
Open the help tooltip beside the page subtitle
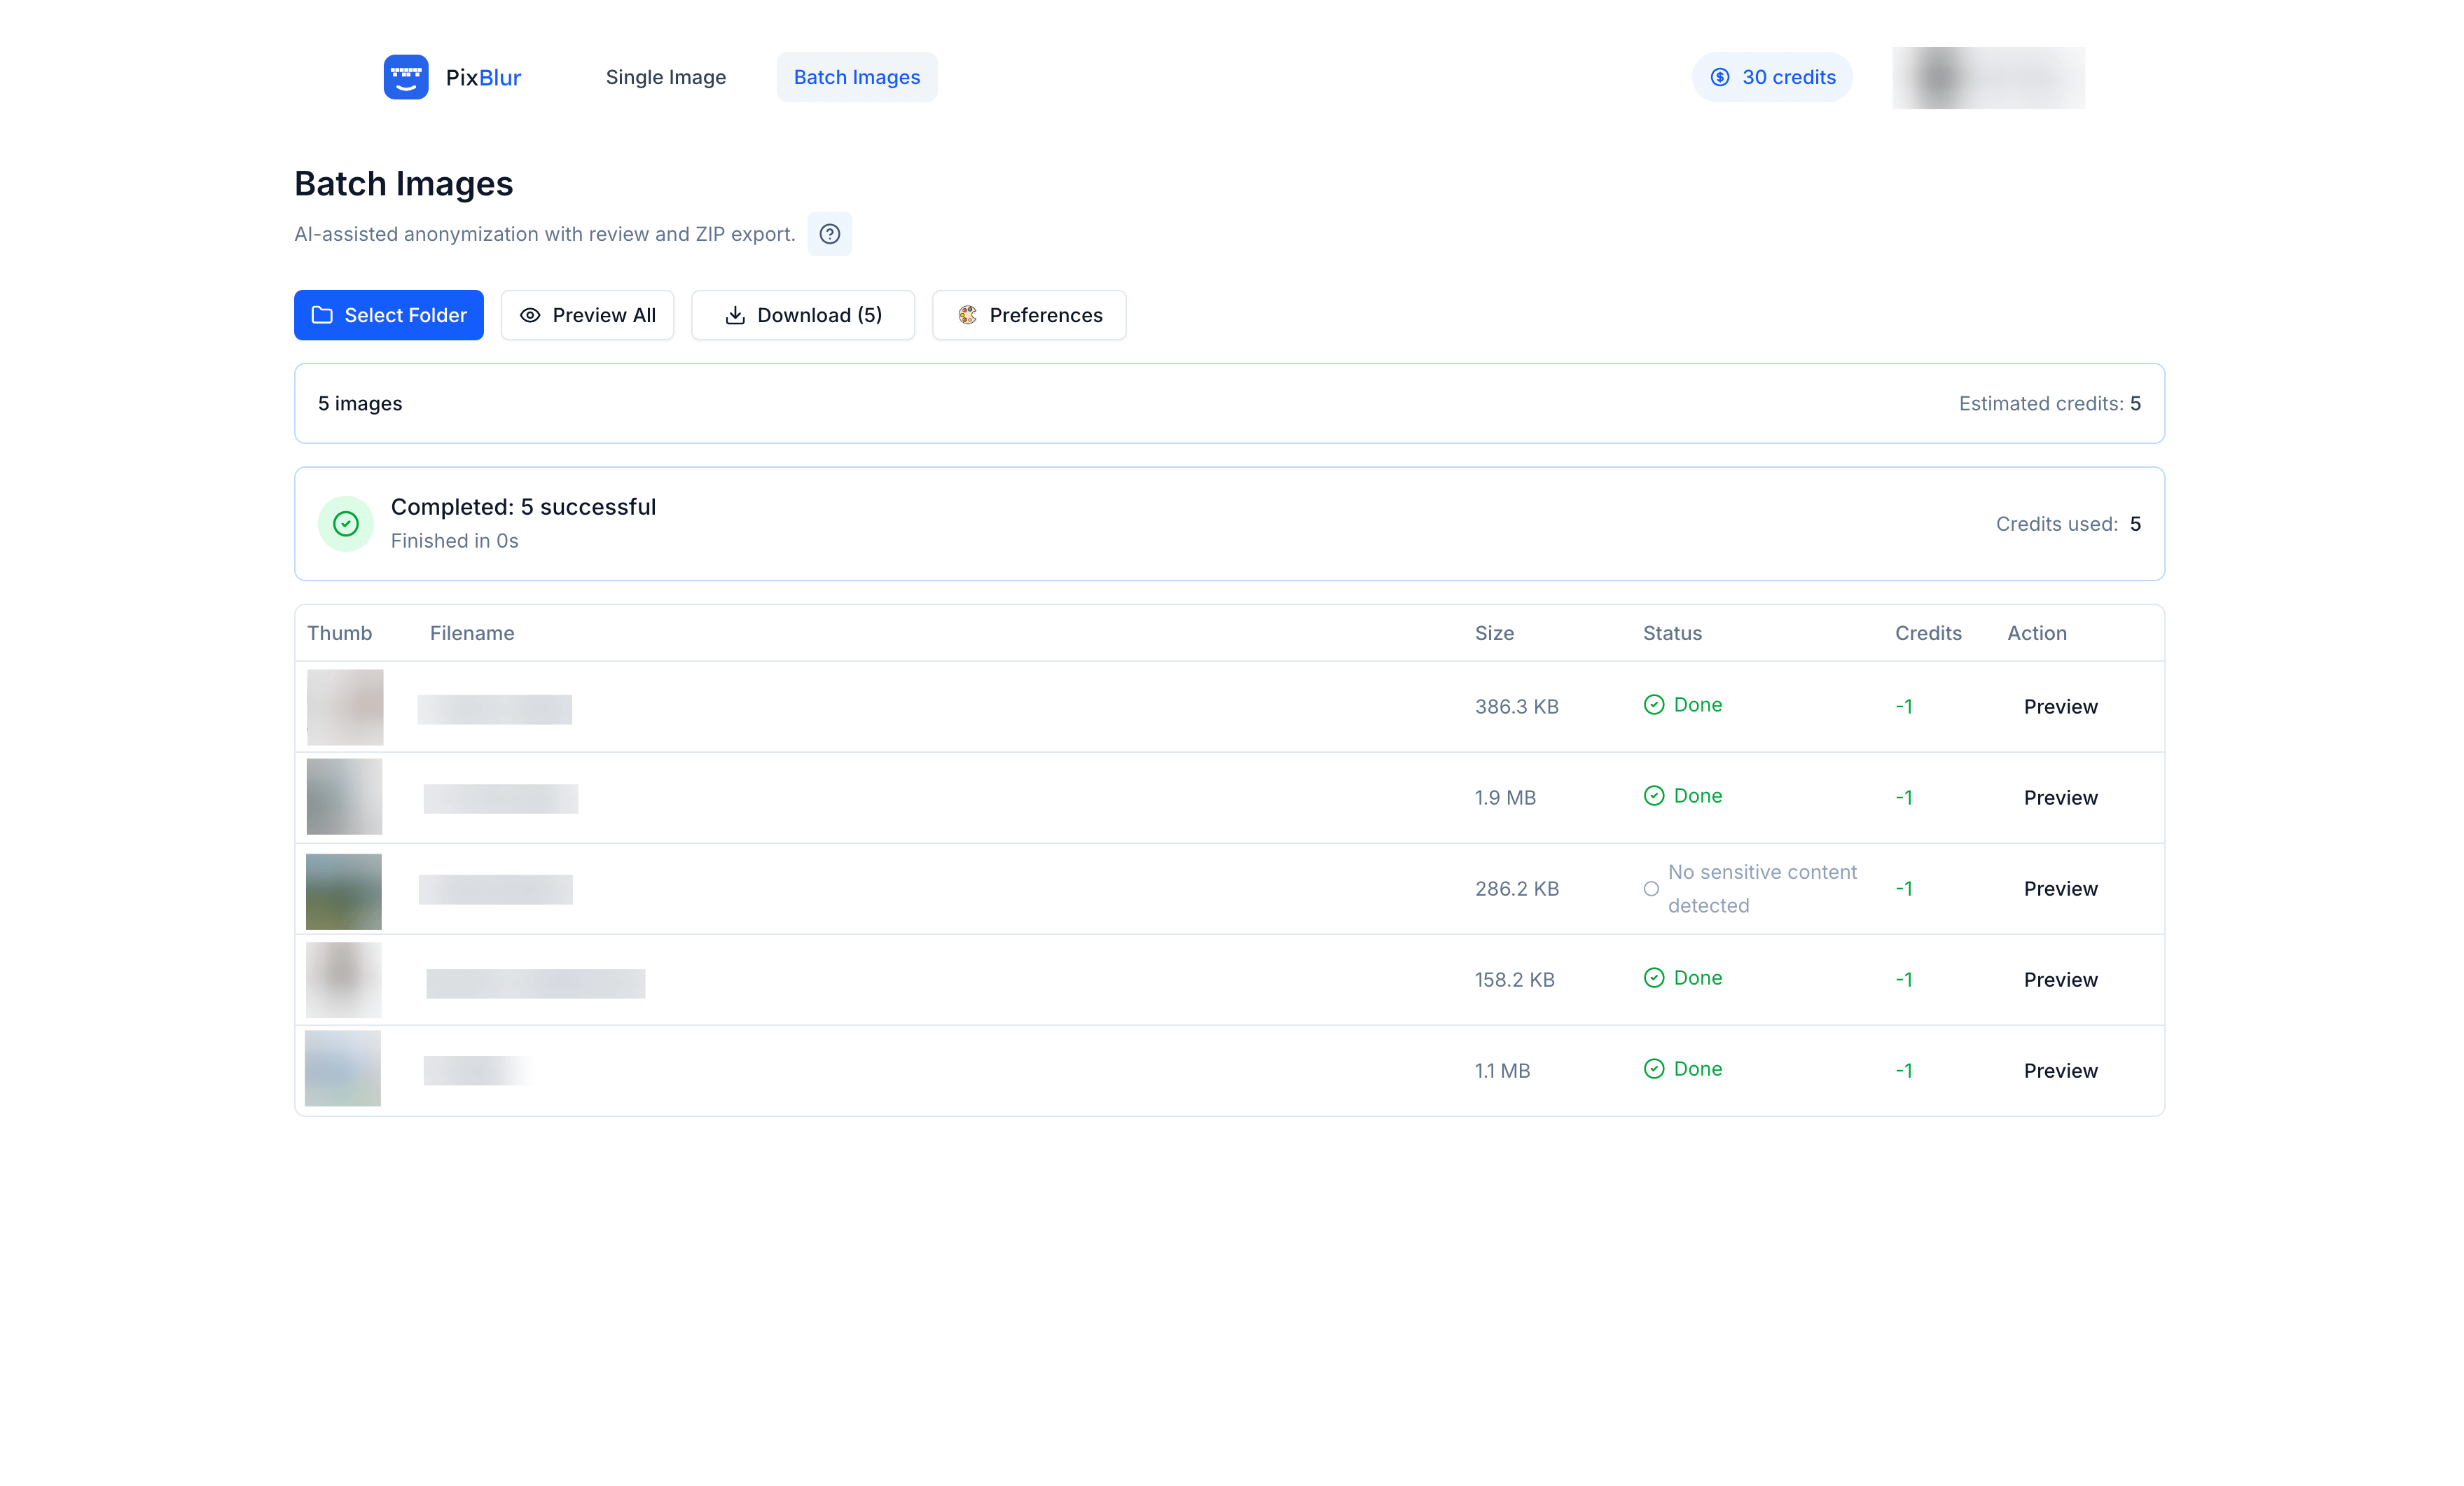pos(830,234)
